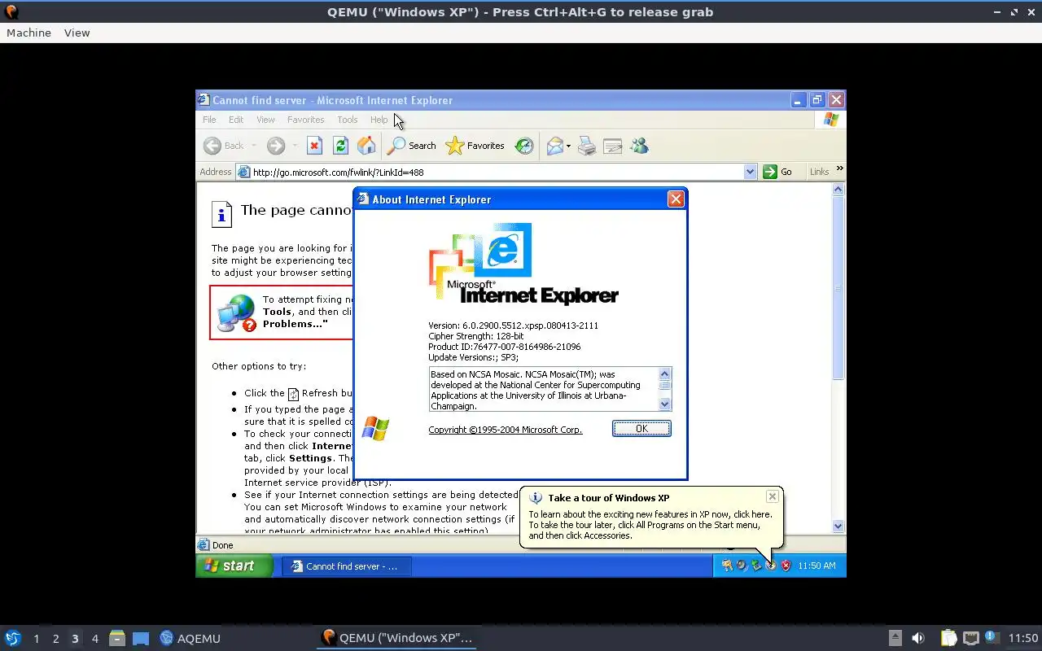Click the IE vertical scrollbar thumb
The width and height of the screenshot is (1042, 651).
click(838, 288)
